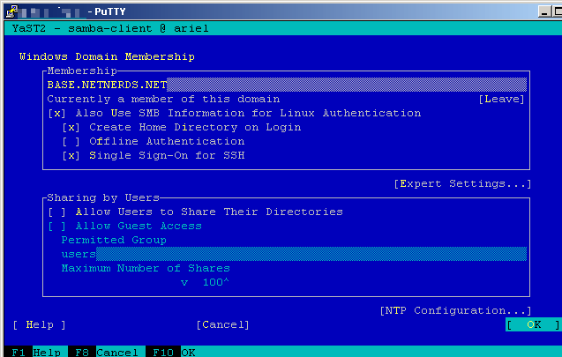Viewport: 562px width, 357px height.
Task: Toggle Also Use SMB Information checkbox
Action: coord(56,113)
